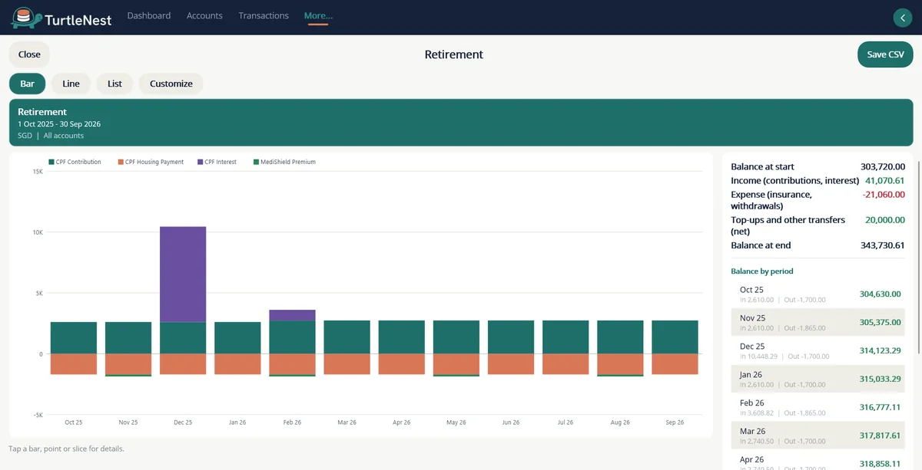922x470 pixels.
Task: Select the green contribution bar for Jul 26
Action: pos(565,337)
